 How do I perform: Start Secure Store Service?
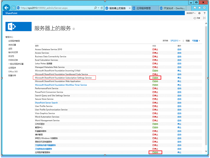point(179,99)
